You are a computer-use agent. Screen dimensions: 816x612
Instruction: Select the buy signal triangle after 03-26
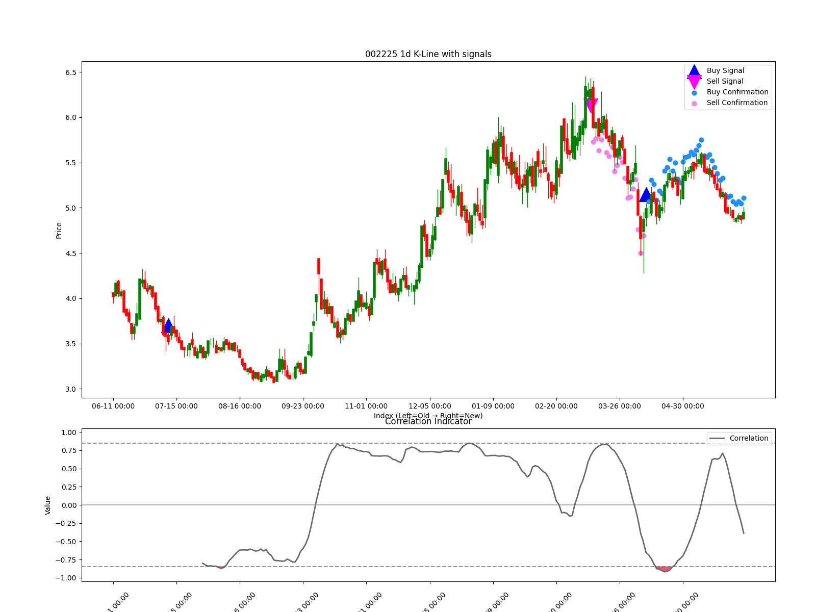coord(646,194)
